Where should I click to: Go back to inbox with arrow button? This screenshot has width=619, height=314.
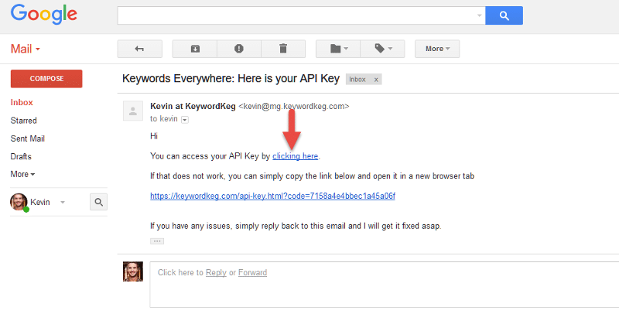coord(140,49)
